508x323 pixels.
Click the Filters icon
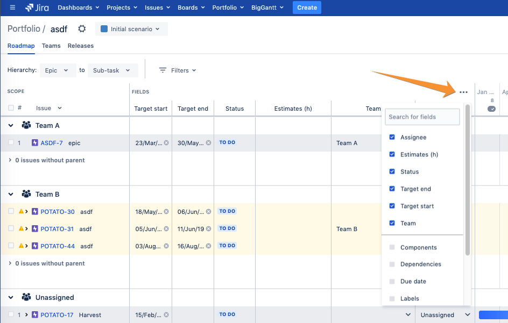point(163,70)
